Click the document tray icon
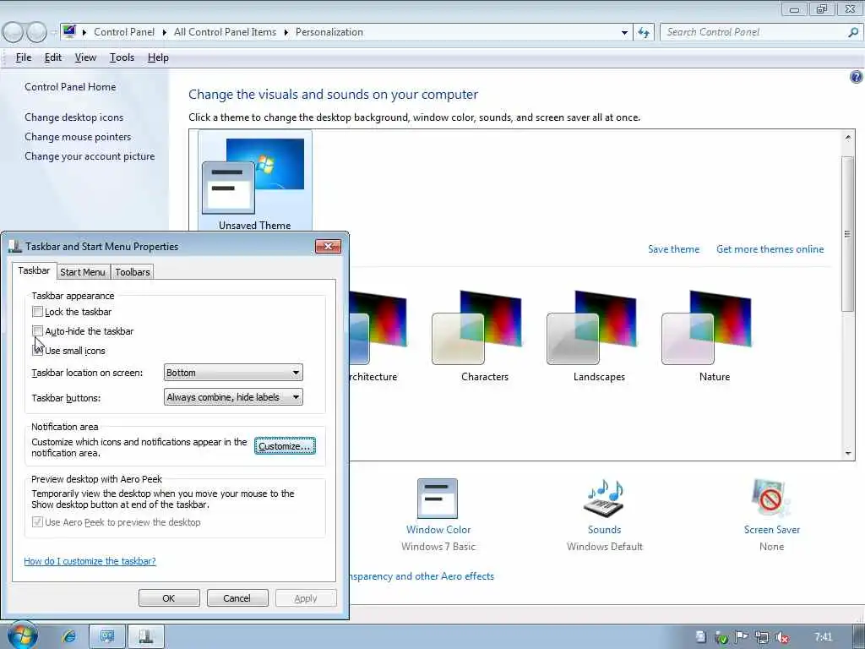This screenshot has height=649, width=865. pyautogui.click(x=700, y=637)
